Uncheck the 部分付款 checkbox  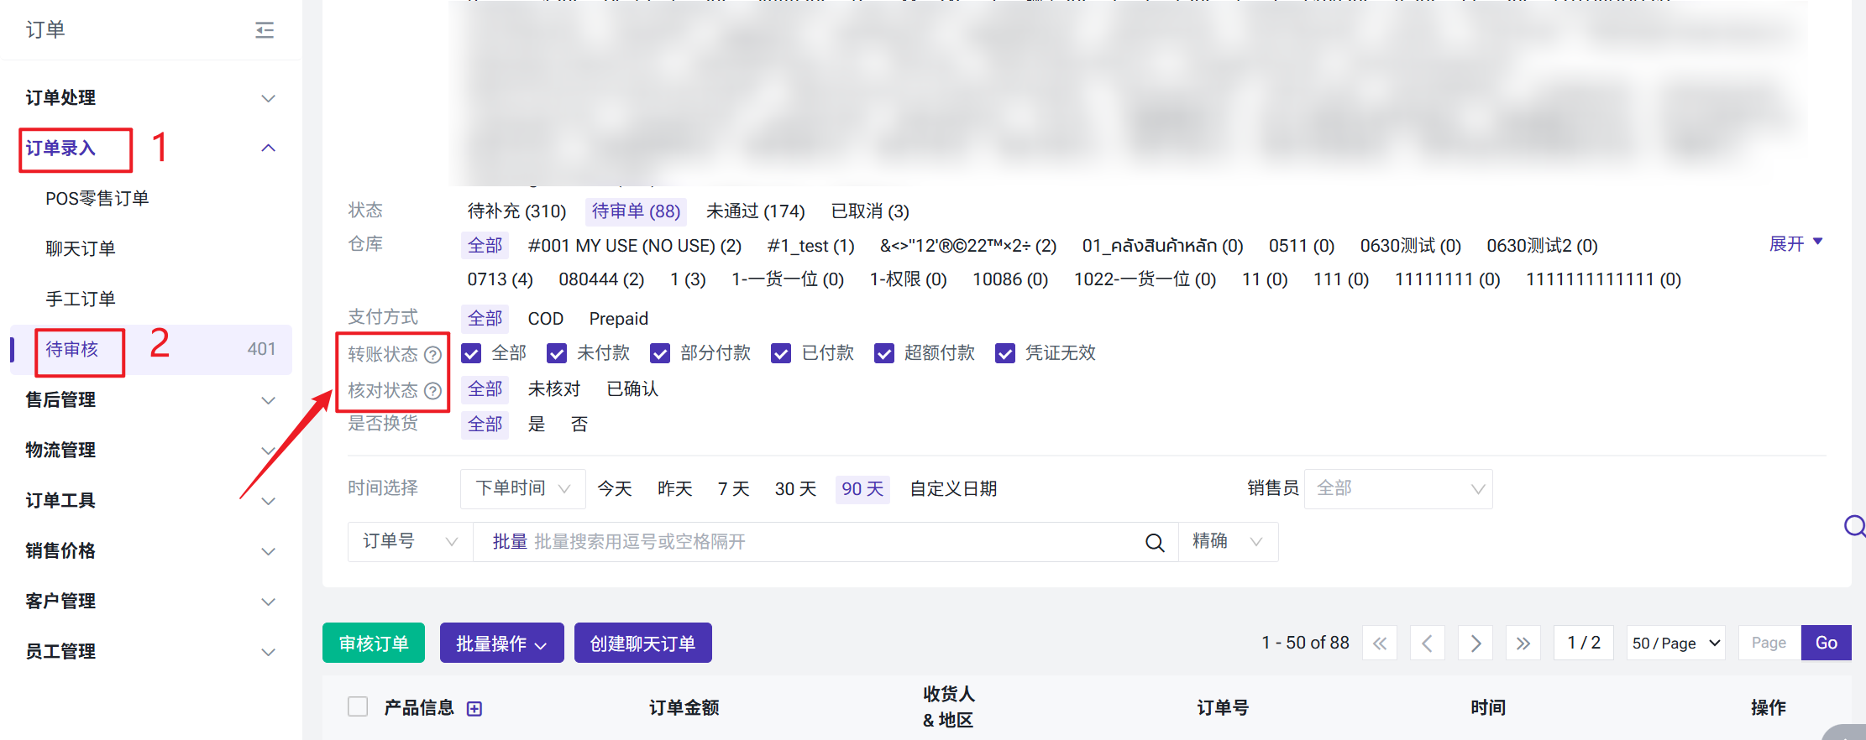tap(660, 353)
